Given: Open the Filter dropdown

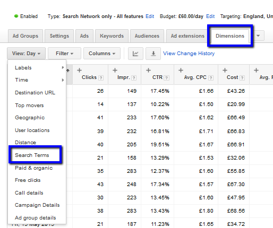Looking at the screenshot, I should point(64,54).
